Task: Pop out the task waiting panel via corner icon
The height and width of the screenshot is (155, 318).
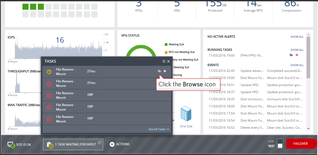Action: (100, 142)
